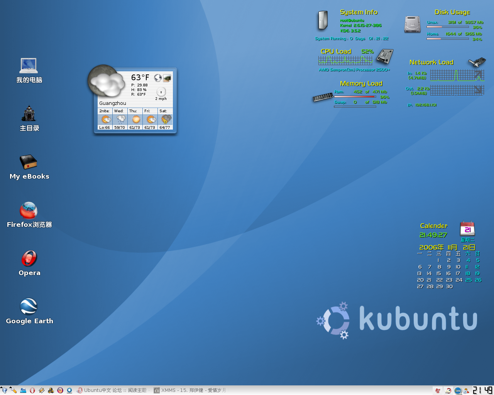The height and width of the screenshot is (395, 494).
Task: Click the System Info heading
Action: pyautogui.click(x=359, y=12)
